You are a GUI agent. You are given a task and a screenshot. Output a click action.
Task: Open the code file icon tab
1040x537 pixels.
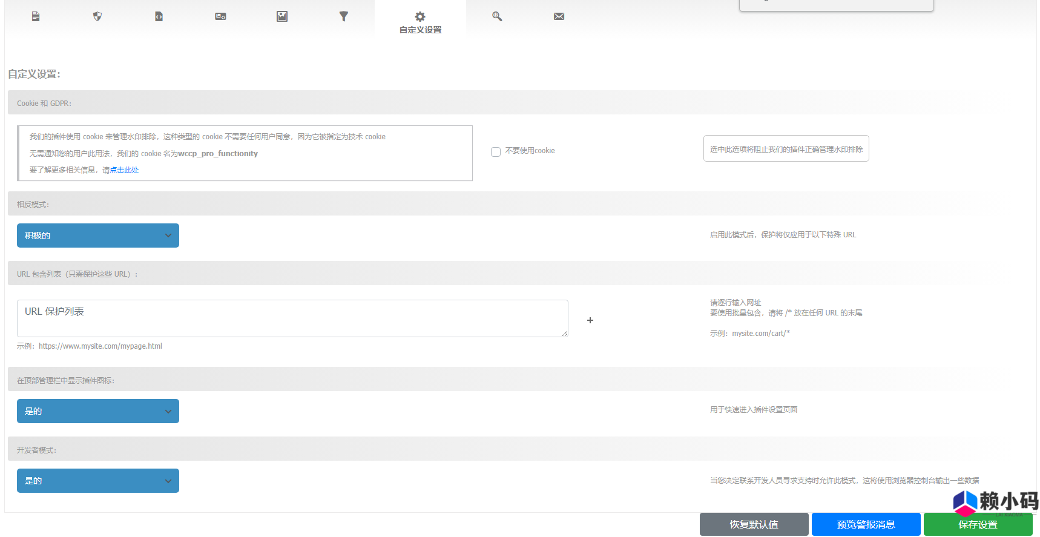(x=159, y=16)
